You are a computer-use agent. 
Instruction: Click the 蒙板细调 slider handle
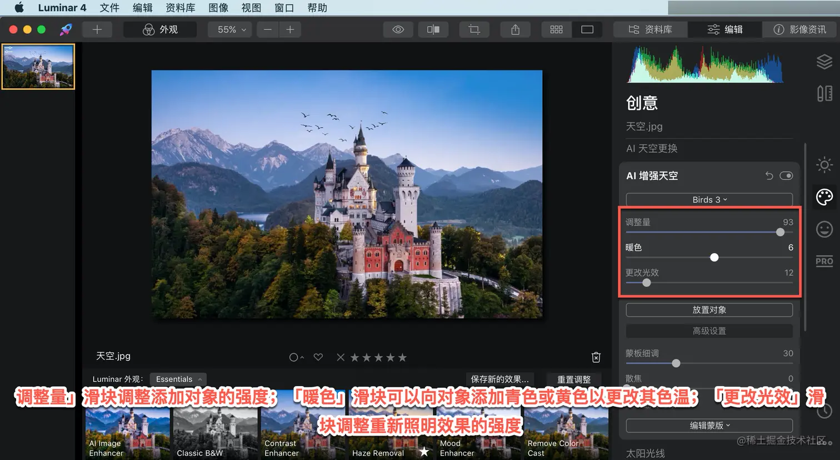click(x=676, y=363)
